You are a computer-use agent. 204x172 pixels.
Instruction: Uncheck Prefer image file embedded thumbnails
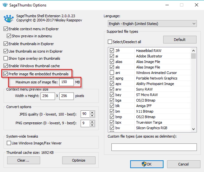[6, 74]
